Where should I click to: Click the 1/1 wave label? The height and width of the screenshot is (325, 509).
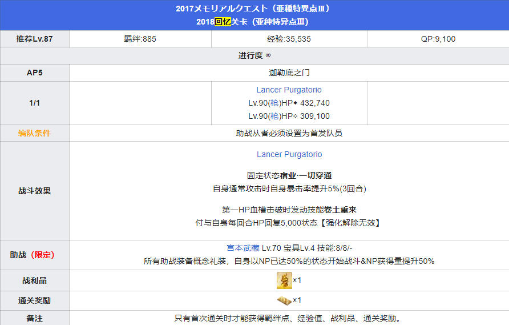coord(35,103)
